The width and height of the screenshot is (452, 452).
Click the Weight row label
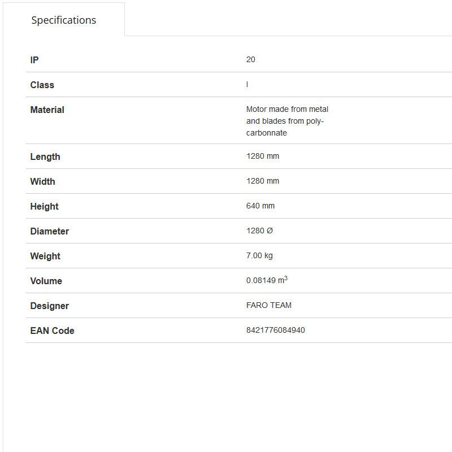45,256
